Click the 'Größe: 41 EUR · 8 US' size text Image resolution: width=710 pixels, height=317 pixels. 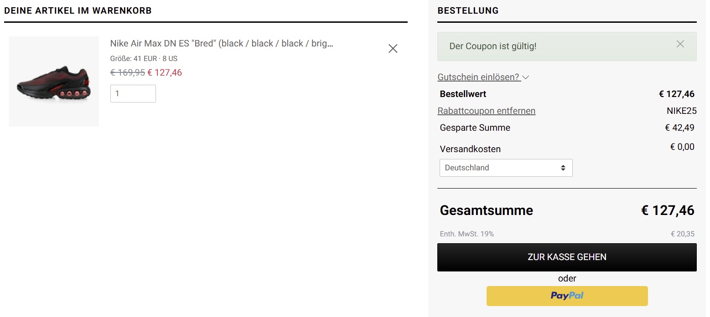(x=144, y=59)
